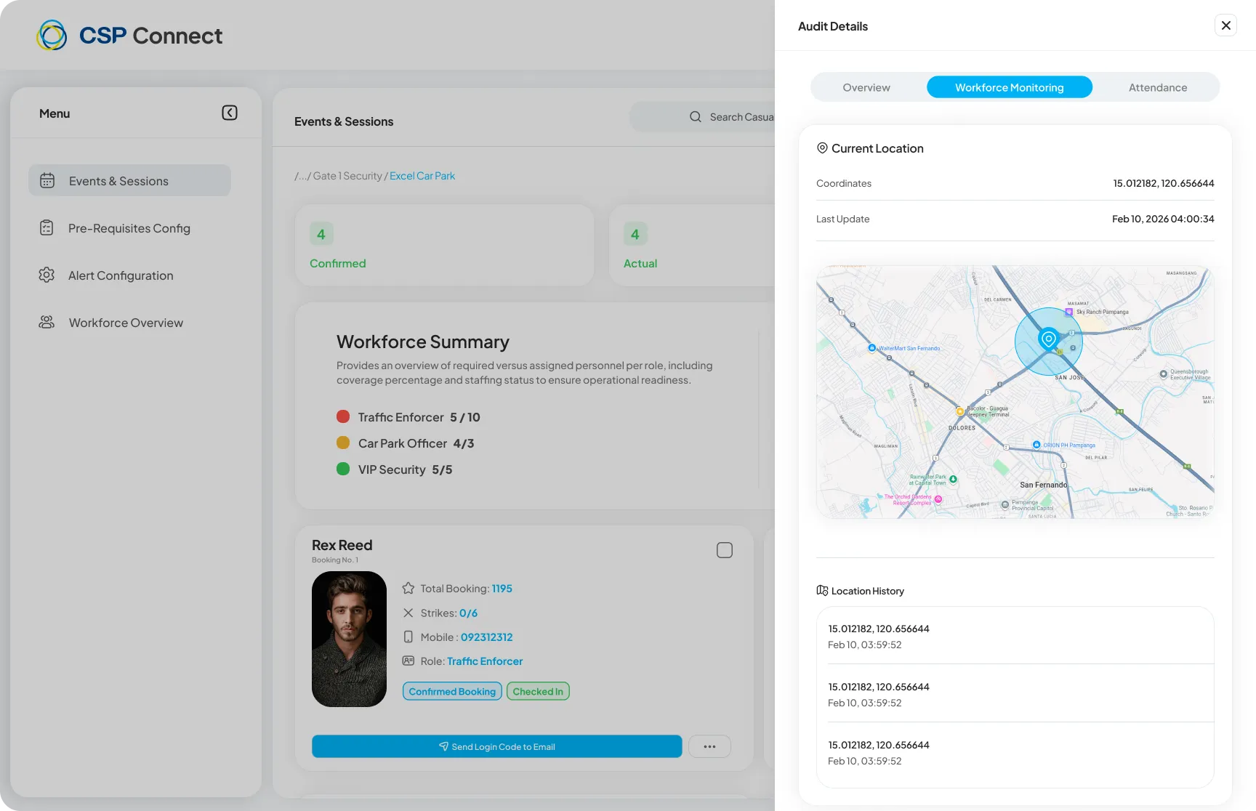Open the three-dot more options button
Image resolution: width=1256 pixels, height=811 pixels.
click(x=709, y=746)
